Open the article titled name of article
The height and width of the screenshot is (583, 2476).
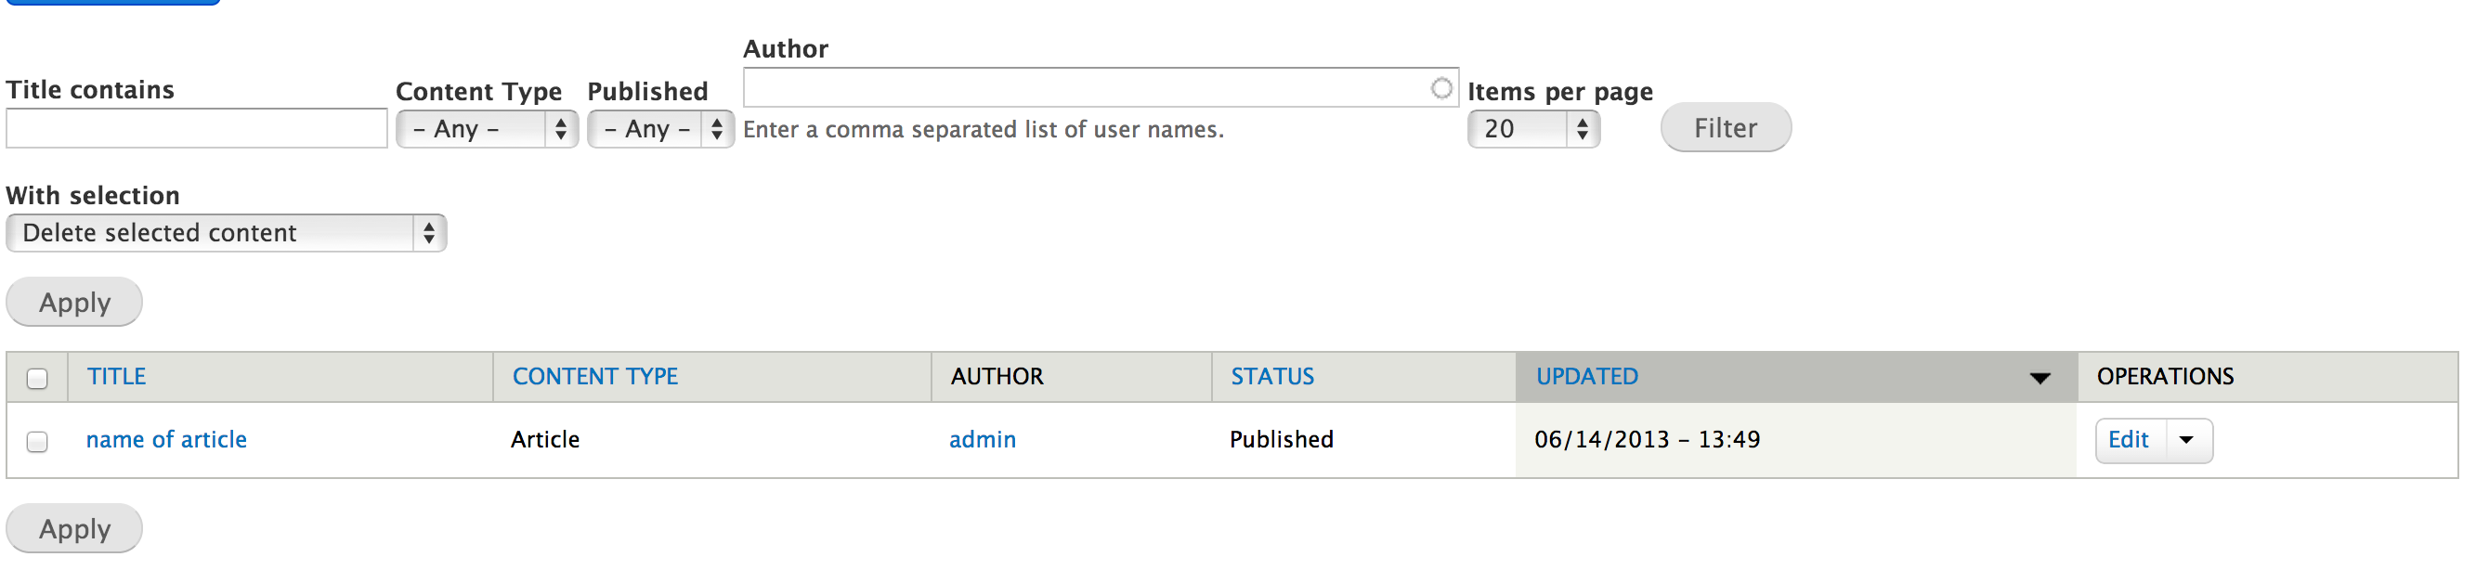coord(165,439)
